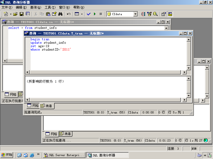Open the 帮助(H) menu
This screenshot has width=213, height=159.
click(x=79, y=7)
